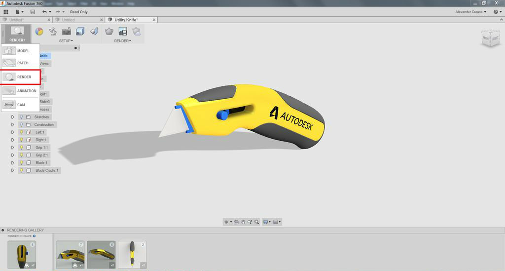This screenshot has width=505, height=271.
Task: Open the File menu document icon
Action: (x=18, y=12)
